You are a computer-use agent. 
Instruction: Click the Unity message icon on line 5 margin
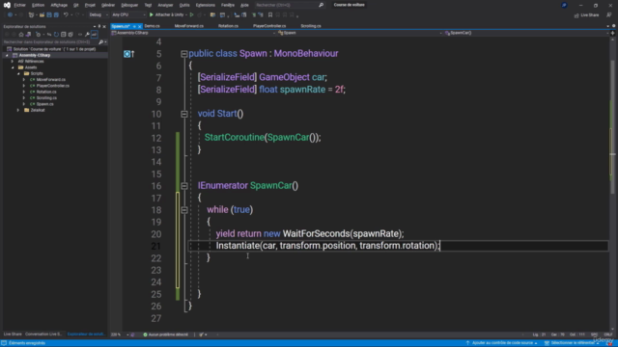126,54
